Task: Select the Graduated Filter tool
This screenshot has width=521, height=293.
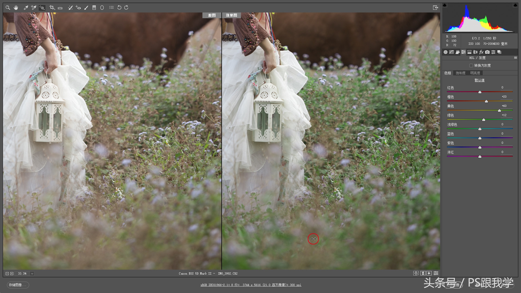Action: (94, 8)
